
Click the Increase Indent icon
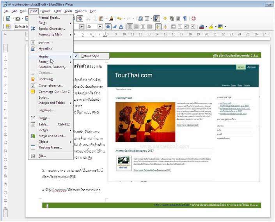[x=193, y=27]
